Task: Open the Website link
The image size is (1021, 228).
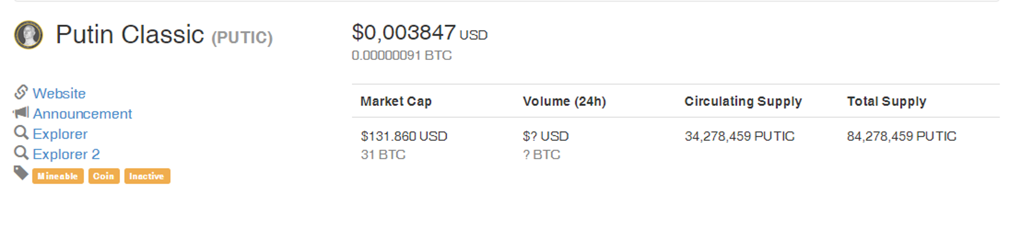Action: (x=59, y=93)
